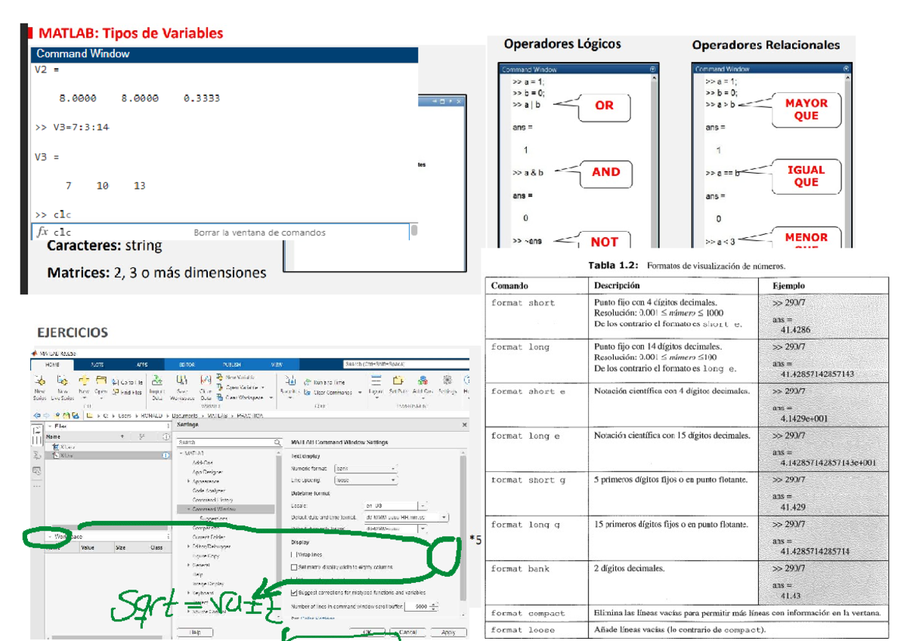The height and width of the screenshot is (641, 907).
Task: Select Command History in the Settings tree
Action: [214, 500]
